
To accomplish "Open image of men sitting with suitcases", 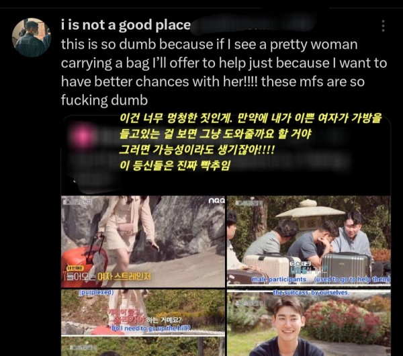I will pyautogui.click(x=309, y=241).
